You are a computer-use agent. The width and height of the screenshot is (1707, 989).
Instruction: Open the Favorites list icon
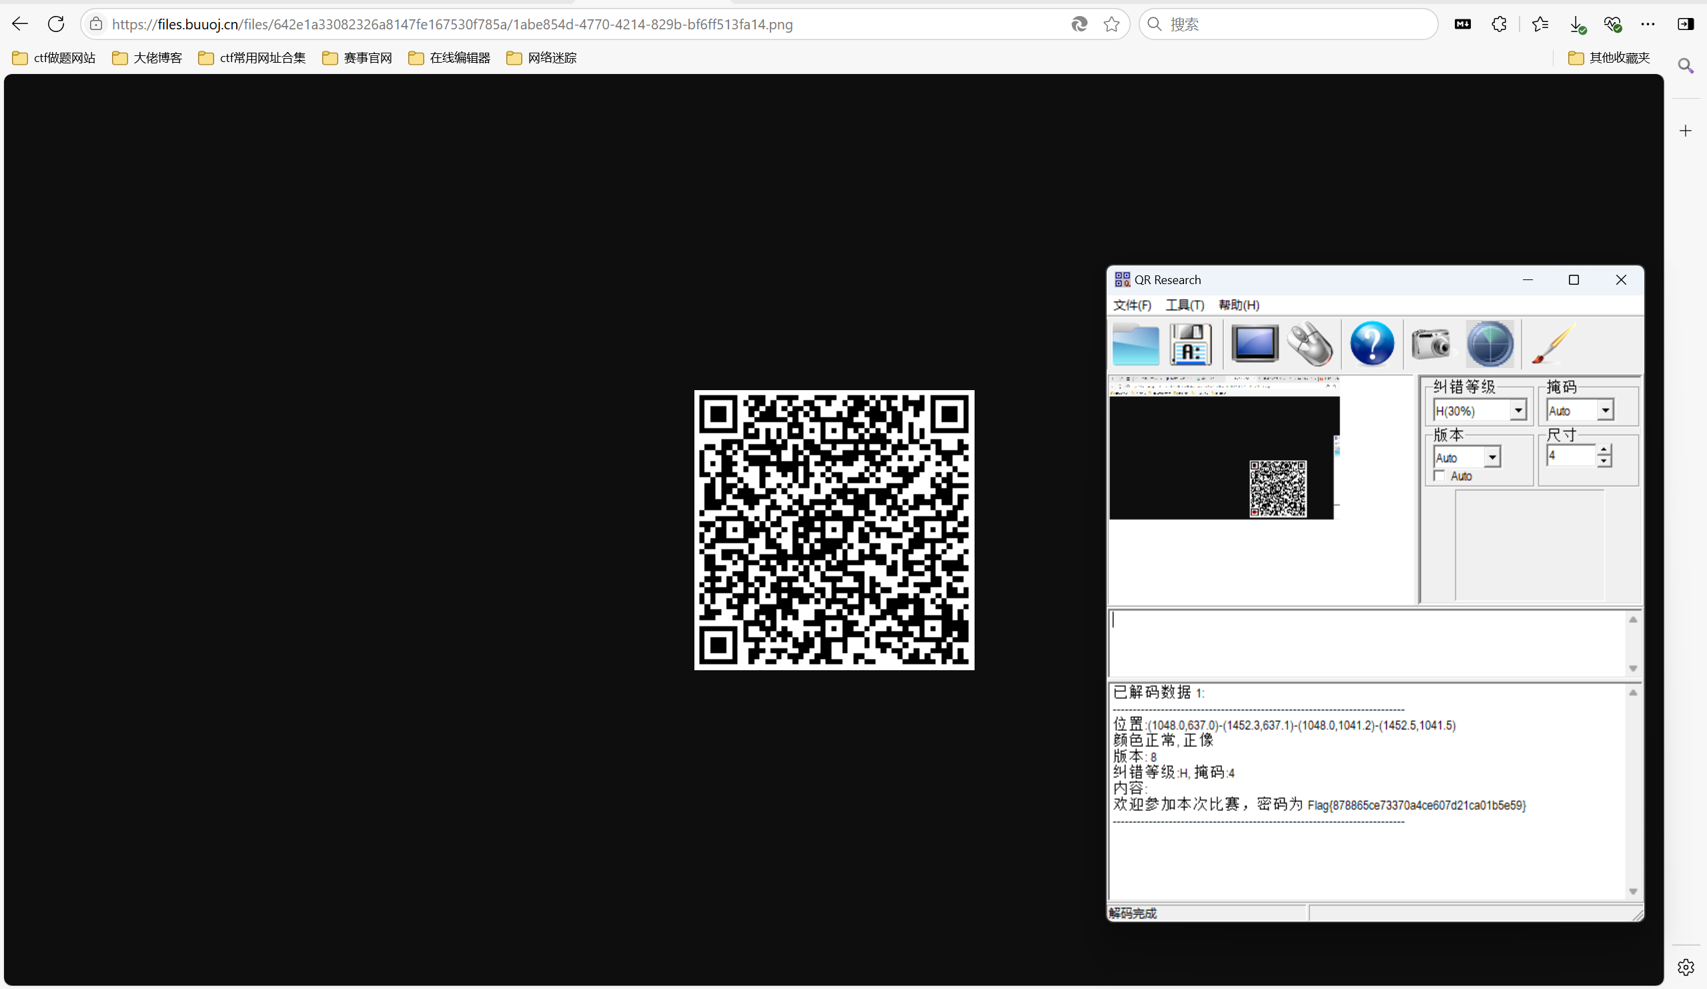tap(1540, 25)
